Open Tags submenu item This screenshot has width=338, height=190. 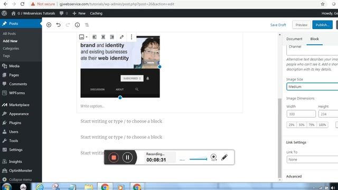[x=6, y=56]
